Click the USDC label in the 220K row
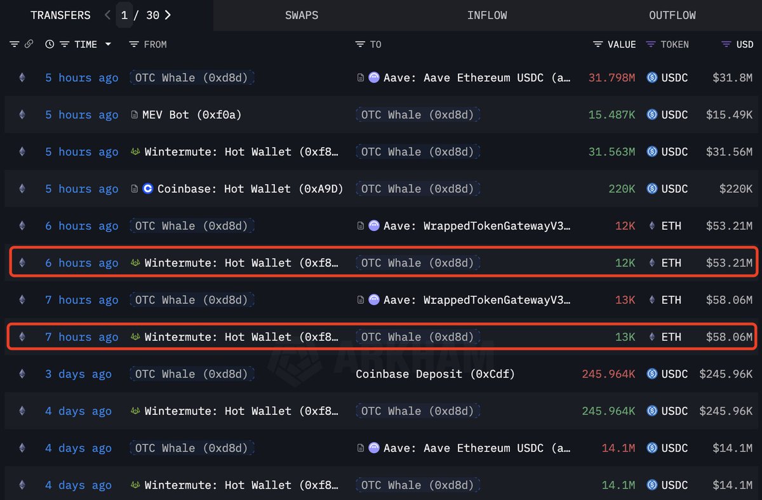This screenshot has width=762, height=500. point(674,189)
